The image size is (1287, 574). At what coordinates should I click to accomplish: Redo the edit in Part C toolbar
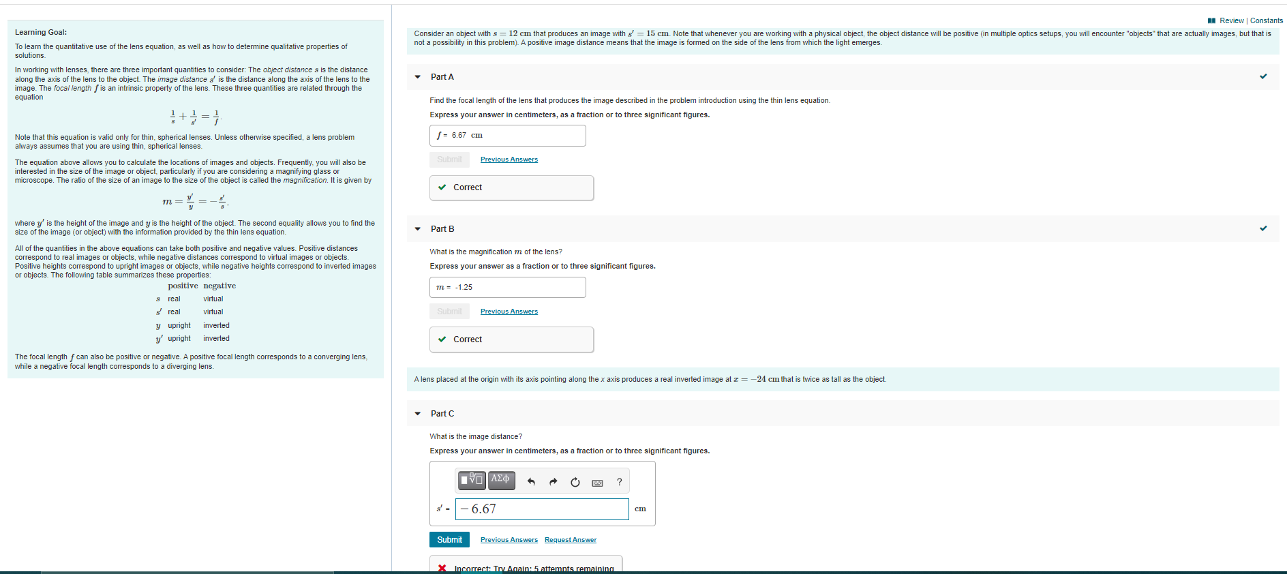tap(553, 482)
